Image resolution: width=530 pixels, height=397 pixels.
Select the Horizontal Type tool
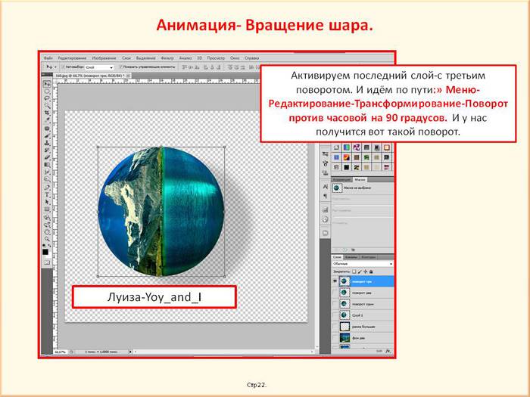coord(47,194)
